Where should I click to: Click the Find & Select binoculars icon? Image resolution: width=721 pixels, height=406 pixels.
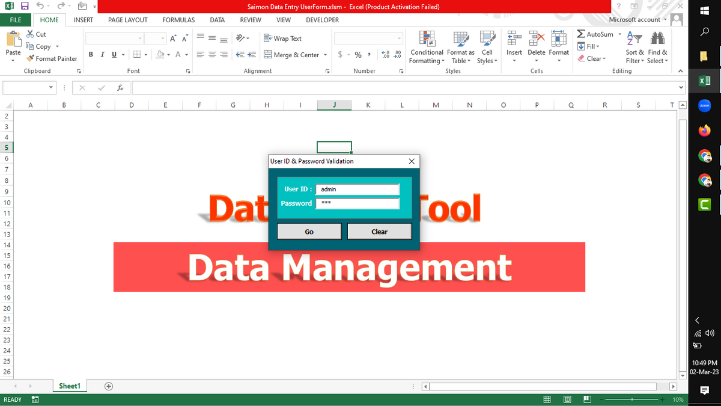657,38
